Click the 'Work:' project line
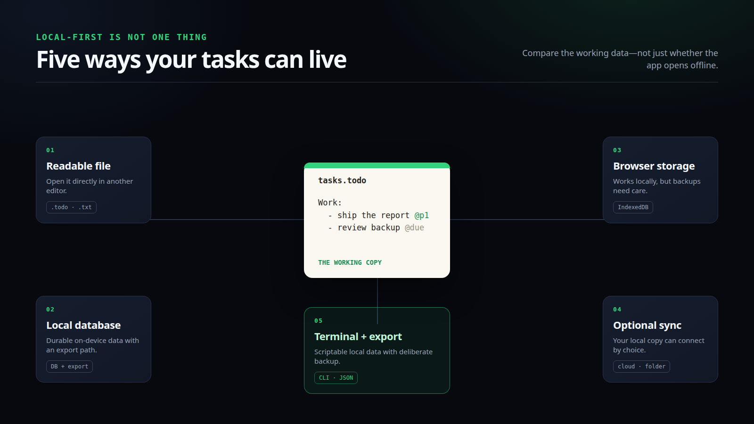The width and height of the screenshot is (754, 424). pos(330,203)
